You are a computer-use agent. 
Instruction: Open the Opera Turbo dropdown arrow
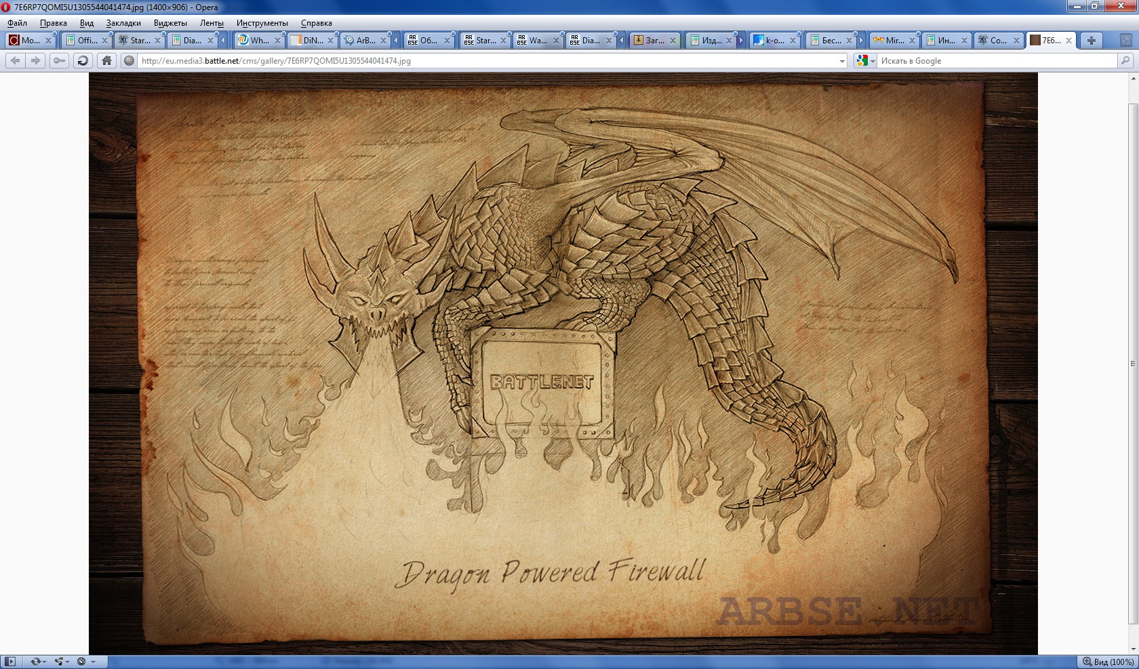click(93, 662)
